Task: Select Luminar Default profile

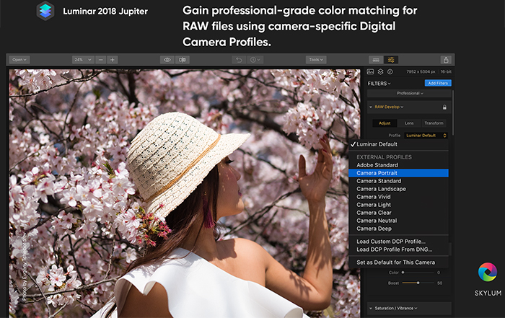Action: pyautogui.click(x=399, y=144)
